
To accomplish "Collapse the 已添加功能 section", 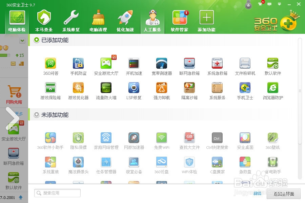I will coord(36,40).
